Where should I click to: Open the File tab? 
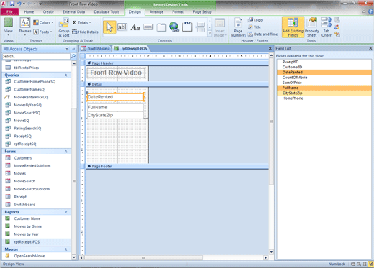click(9, 11)
